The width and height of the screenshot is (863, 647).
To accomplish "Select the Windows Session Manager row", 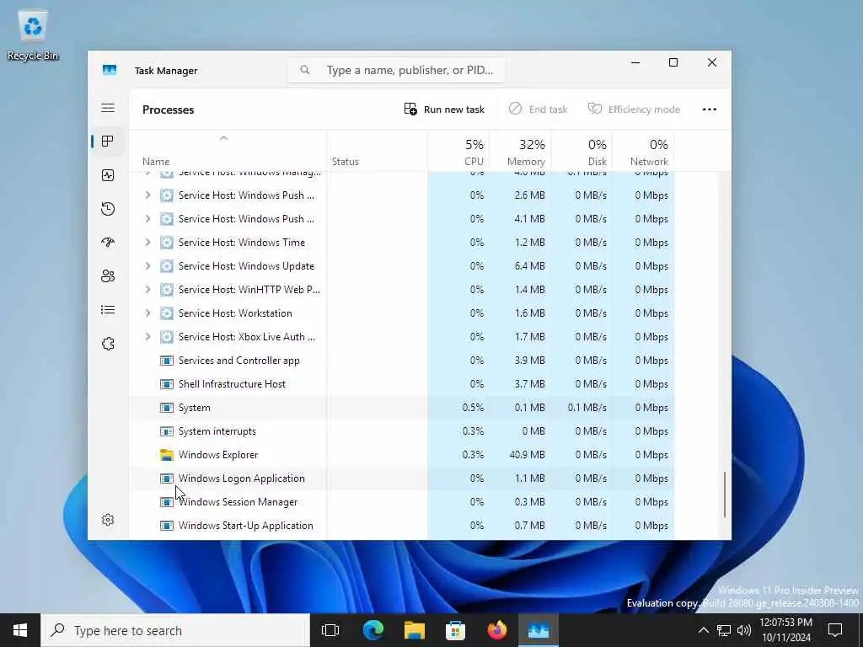I will (x=402, y=502).
